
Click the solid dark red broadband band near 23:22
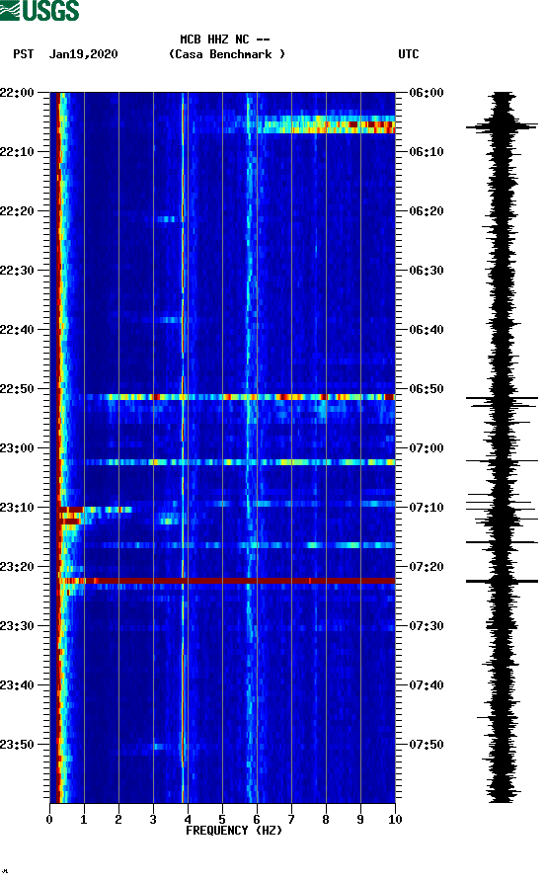pyautogui.click(x=227, y=581)
